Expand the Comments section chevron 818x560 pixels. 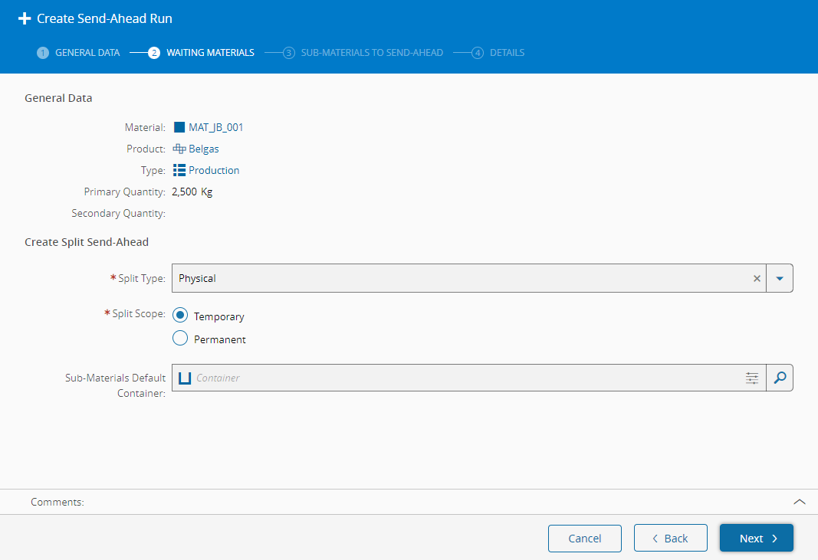(x=799, y=502)
